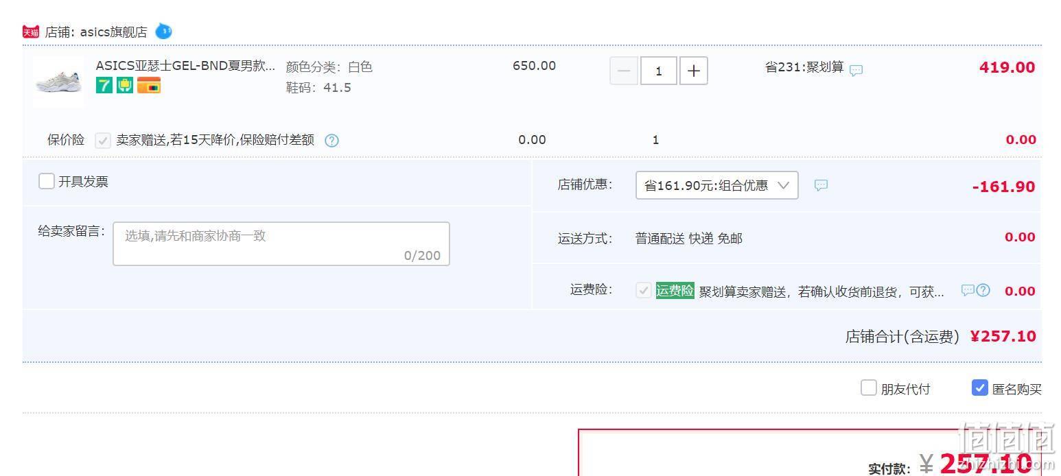Expand the 省161.90元:组合优惠 dropdown
Viewport: 1061px width, 476px height.
(717, 185)
